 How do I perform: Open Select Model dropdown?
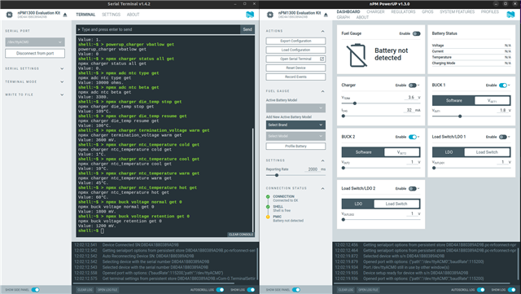pyautogui.click(x=296, y=136)
